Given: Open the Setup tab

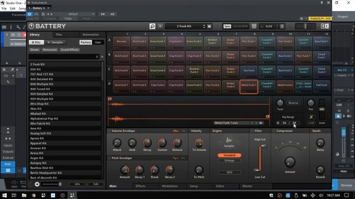Looking at the screenshot, I should click(x=194, y=186).
